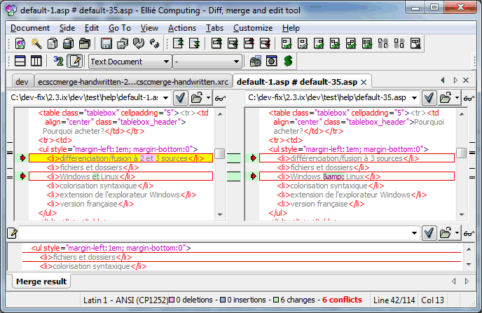
Task: Switch to the dev tab
Action: 22,82
